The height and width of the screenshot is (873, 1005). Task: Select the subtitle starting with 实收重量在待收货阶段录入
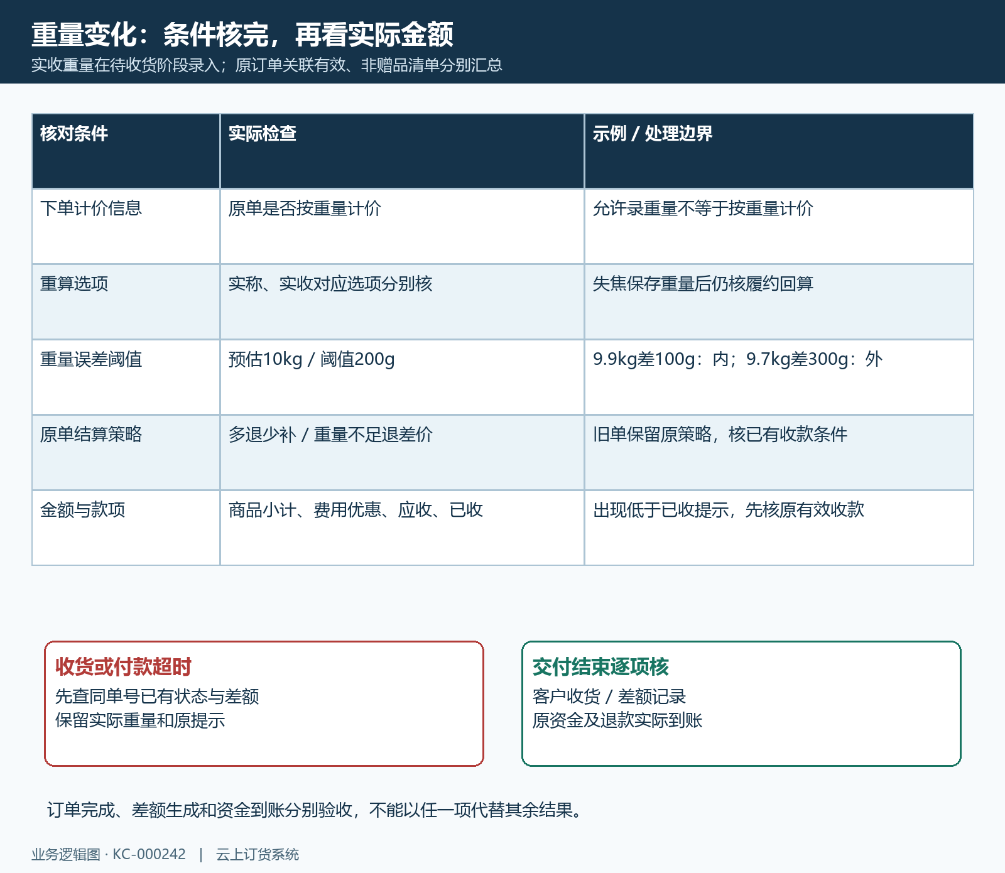point(267,65)
